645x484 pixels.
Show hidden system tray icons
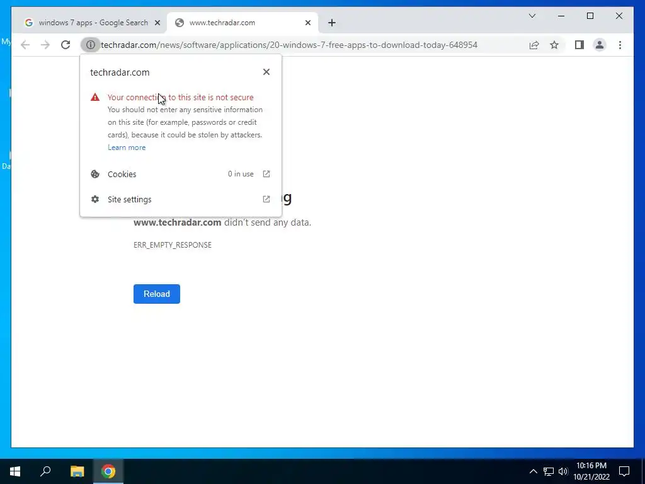pyautogui.click(x=533, y=471)
